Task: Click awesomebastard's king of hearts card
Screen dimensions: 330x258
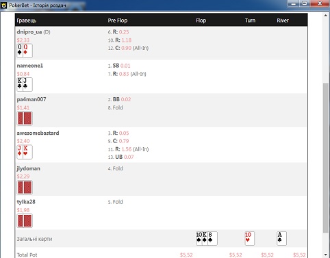Action: point(27,152)
